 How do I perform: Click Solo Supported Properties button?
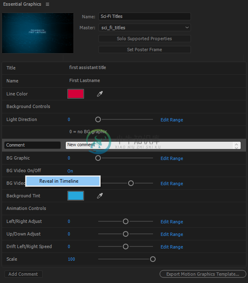click(x=144, y=39)
